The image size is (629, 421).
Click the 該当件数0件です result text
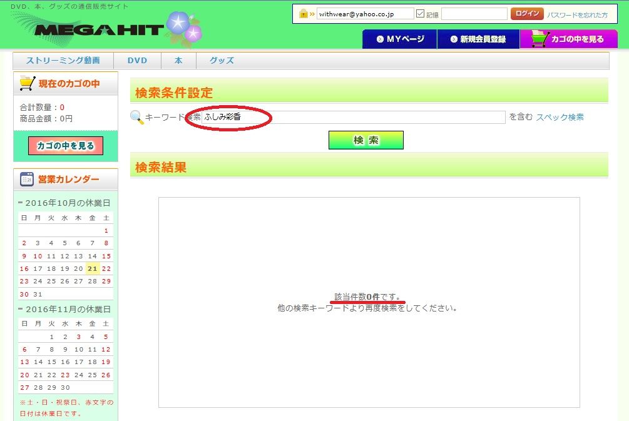click(x=367, y=297)
